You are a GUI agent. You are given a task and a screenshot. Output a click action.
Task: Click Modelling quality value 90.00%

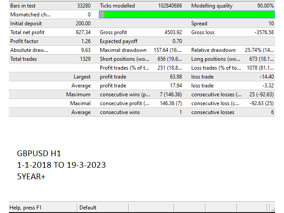(265, 6)
